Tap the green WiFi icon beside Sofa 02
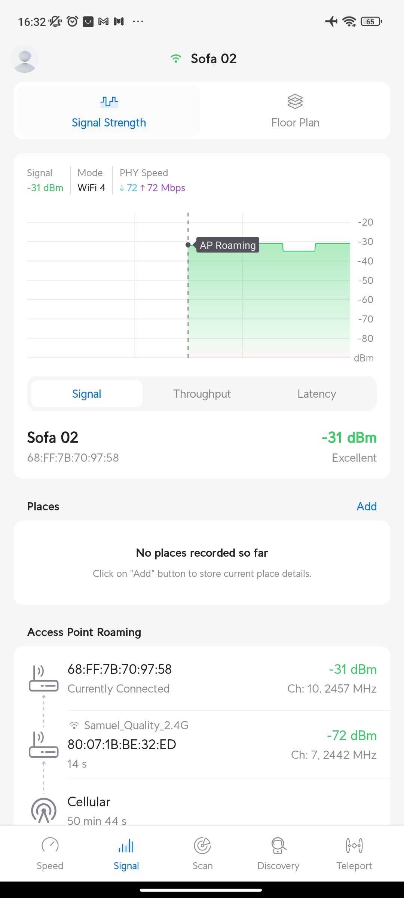 click(175, 59)
